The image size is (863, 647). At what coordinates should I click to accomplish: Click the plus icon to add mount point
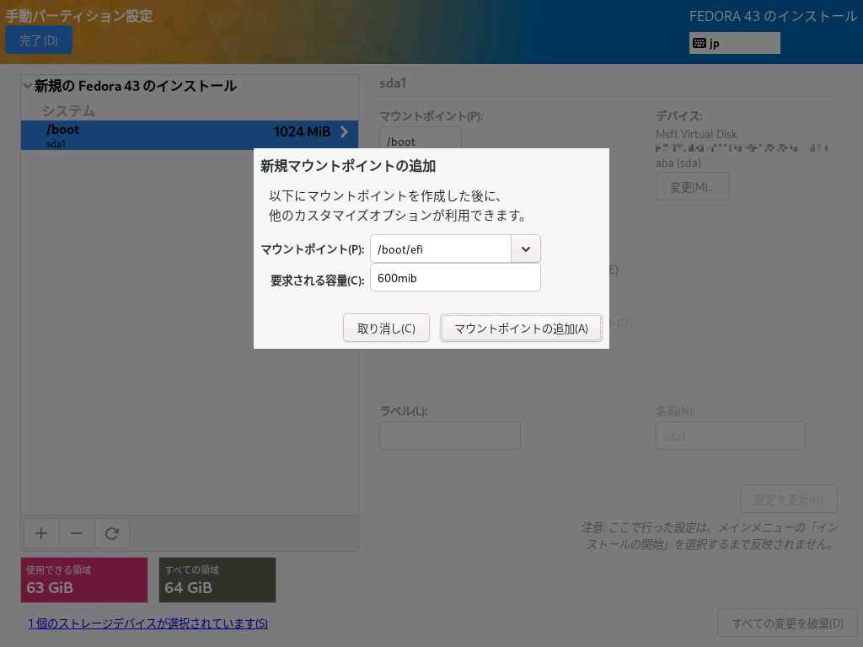(x=41, y=533)
